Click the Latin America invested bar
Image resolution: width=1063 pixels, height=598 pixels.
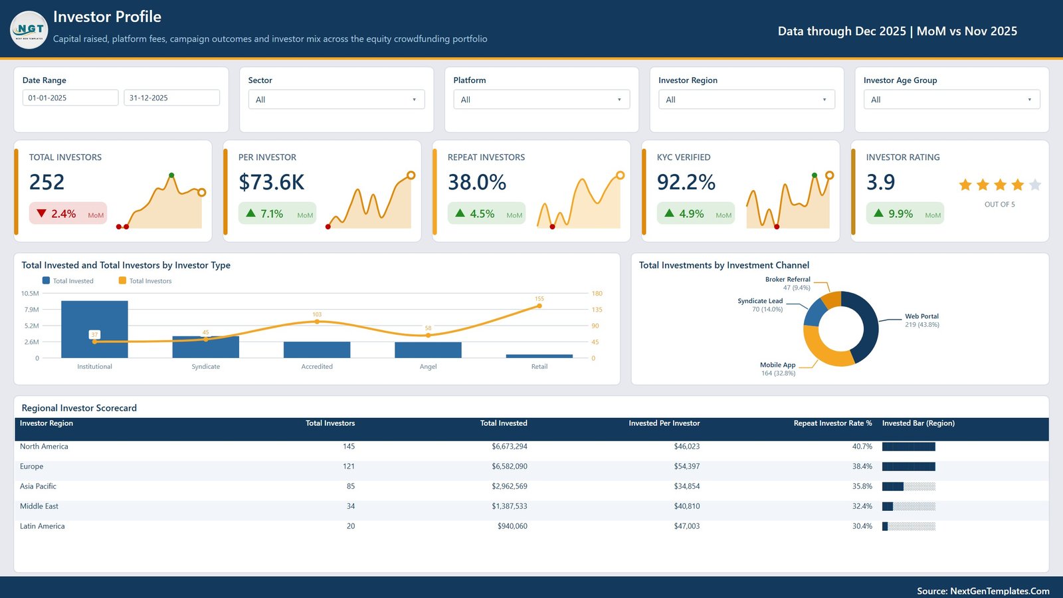[909, 526]
